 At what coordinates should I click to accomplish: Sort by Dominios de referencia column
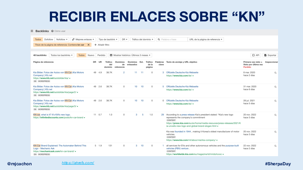click(120, 65)
